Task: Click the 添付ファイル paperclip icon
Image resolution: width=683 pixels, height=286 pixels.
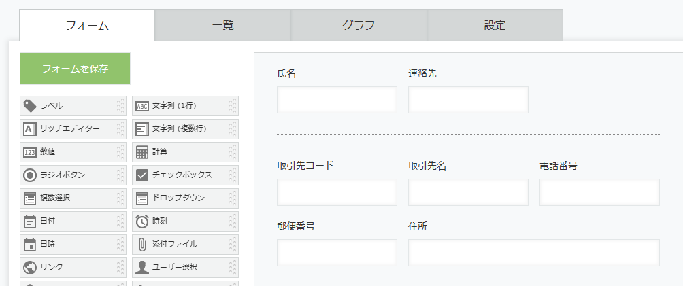Action: [142, 244]
